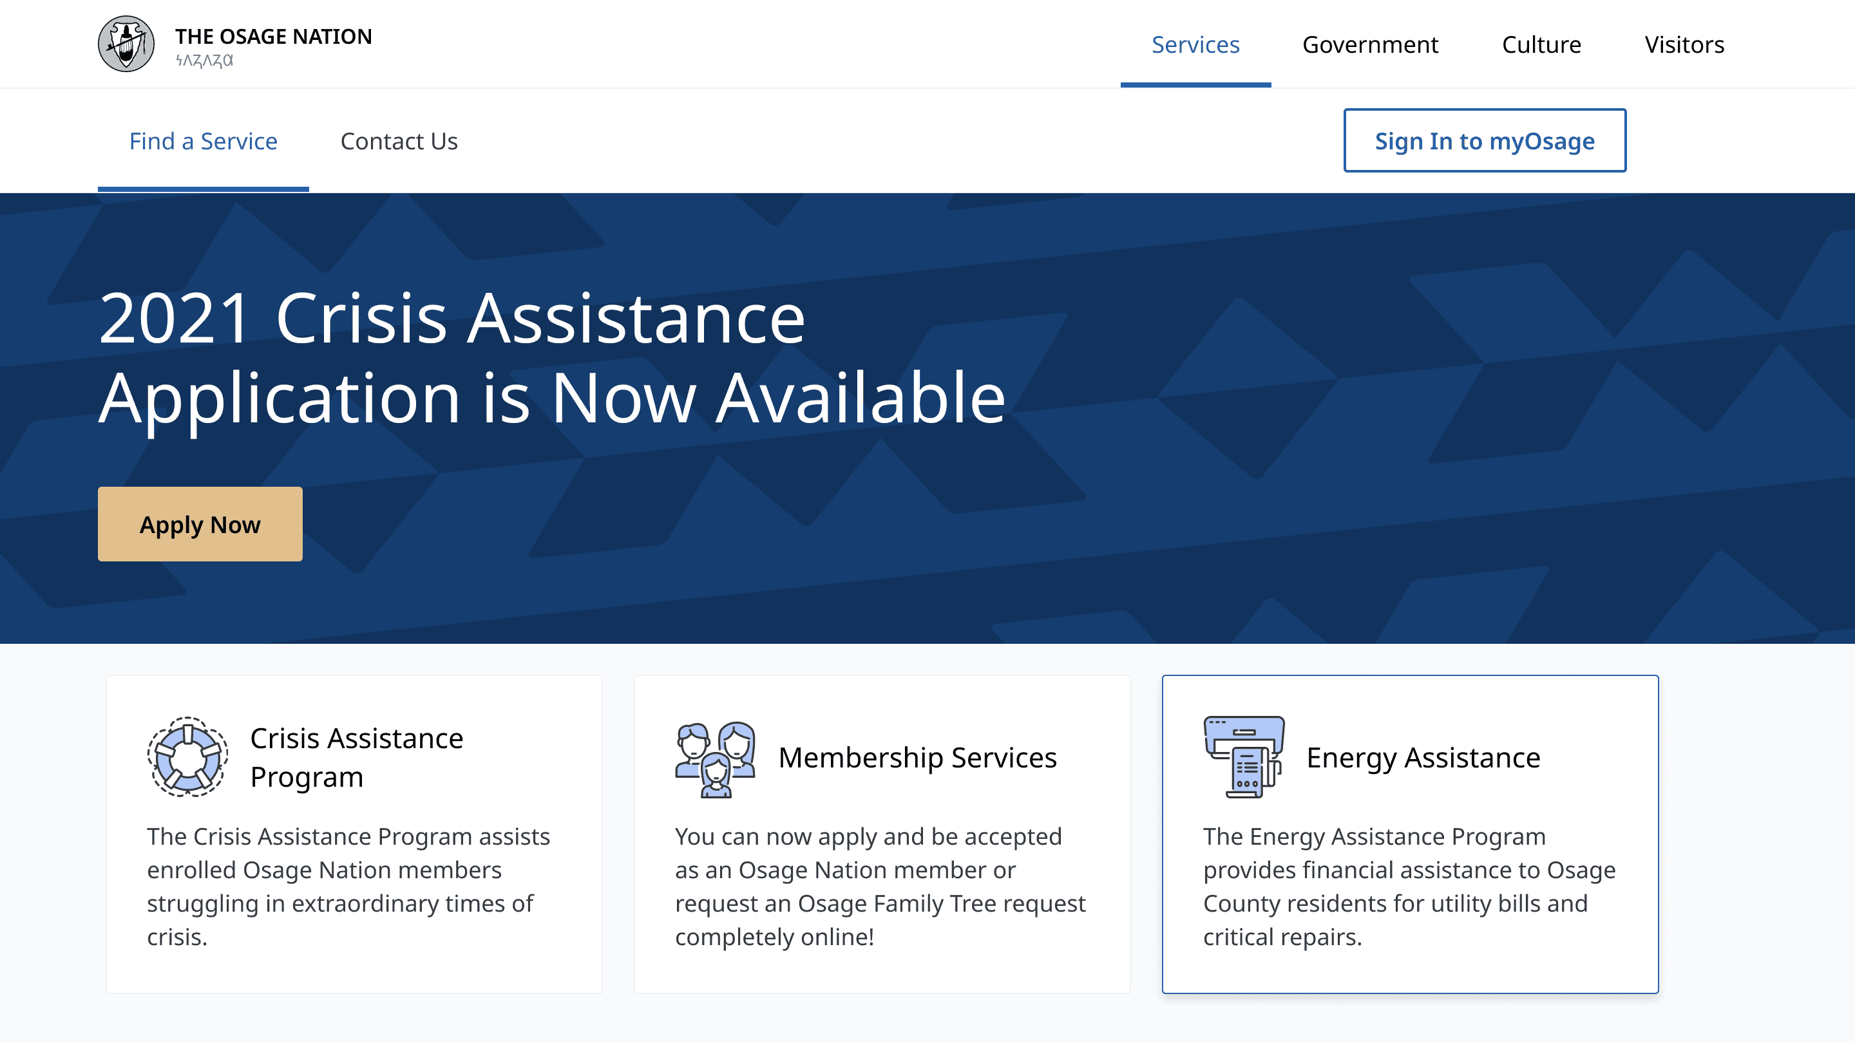
Task: Open the Government main menu
Action: [1369, 44]
